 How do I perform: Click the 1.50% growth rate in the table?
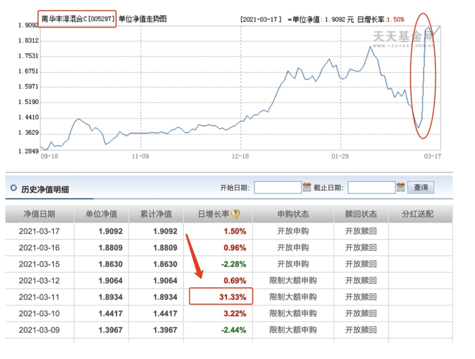click(235, 231)
